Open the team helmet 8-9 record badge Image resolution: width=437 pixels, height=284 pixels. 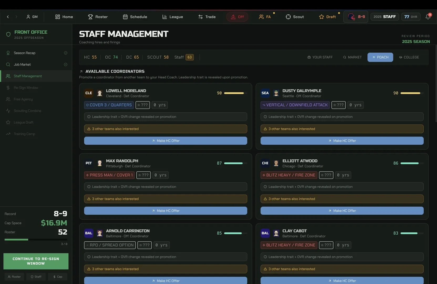[x=356, y=17]
